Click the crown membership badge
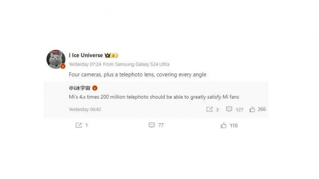 [x=111, y=55]
